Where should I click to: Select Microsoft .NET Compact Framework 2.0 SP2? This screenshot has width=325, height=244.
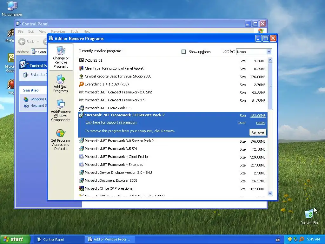pyautogui.click(x=173, y=92)
